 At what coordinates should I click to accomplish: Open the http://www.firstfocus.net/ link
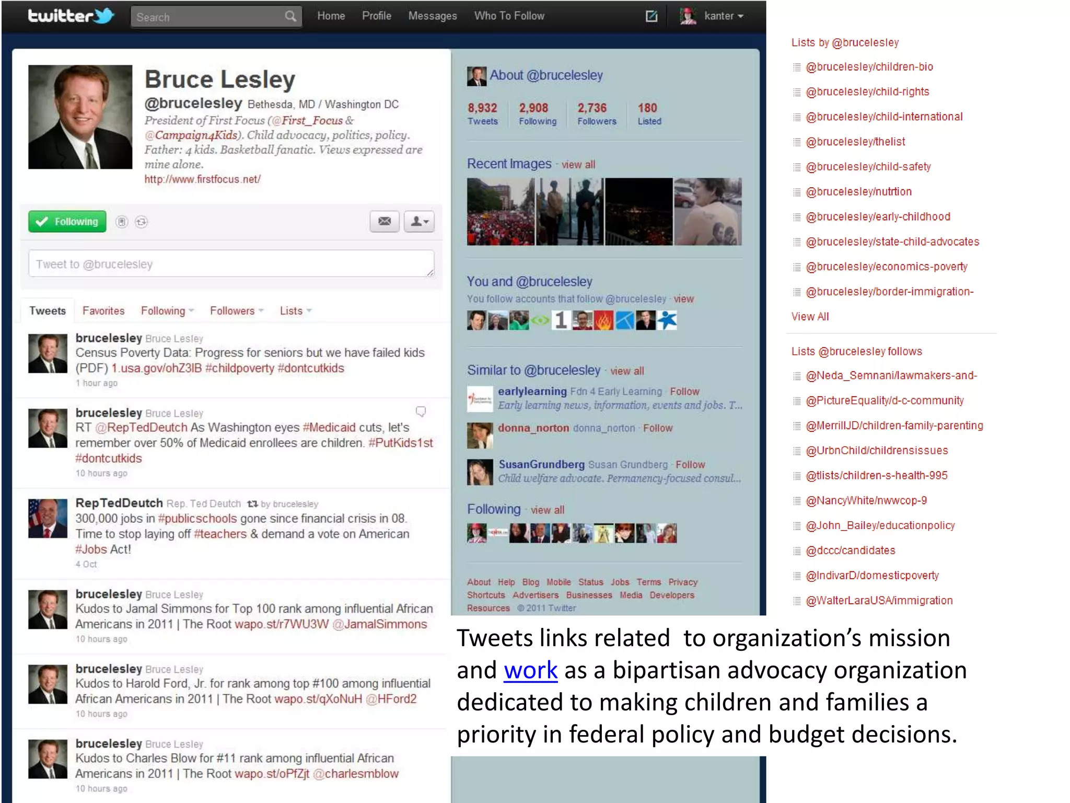(x=203, y=179)
